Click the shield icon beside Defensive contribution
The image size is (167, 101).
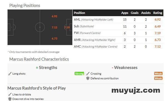coord(88,78)
